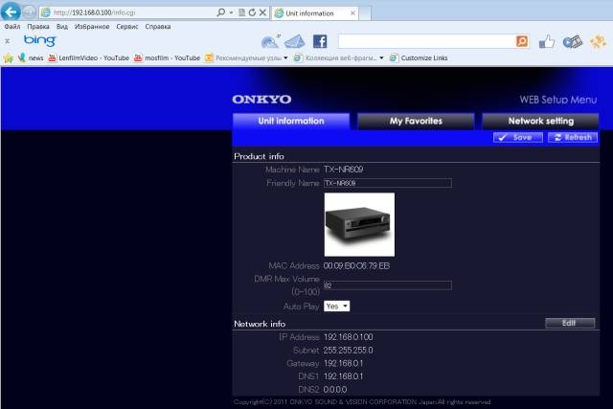Image resolution: width=613 pixels, height=409 pixels.
Task: Click the Facebook icon in Bing toolbar
Action: coord(320,41)
